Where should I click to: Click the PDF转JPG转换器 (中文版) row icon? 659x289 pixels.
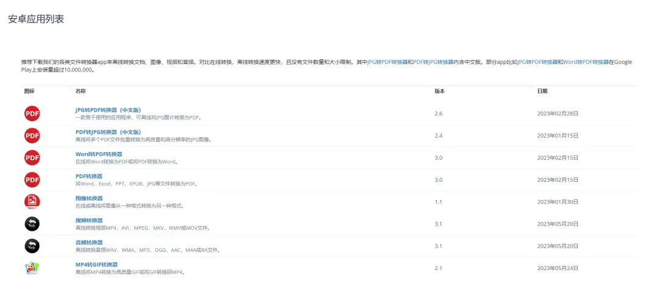tap(32, 136)
